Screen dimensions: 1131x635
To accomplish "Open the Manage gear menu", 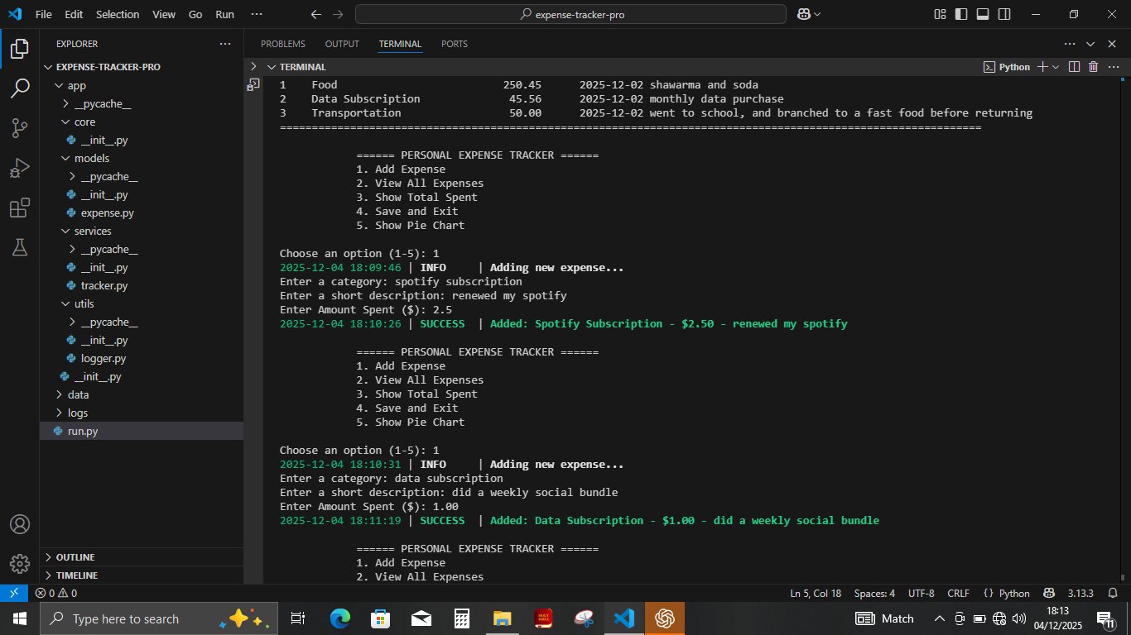I will pos(20,563).
